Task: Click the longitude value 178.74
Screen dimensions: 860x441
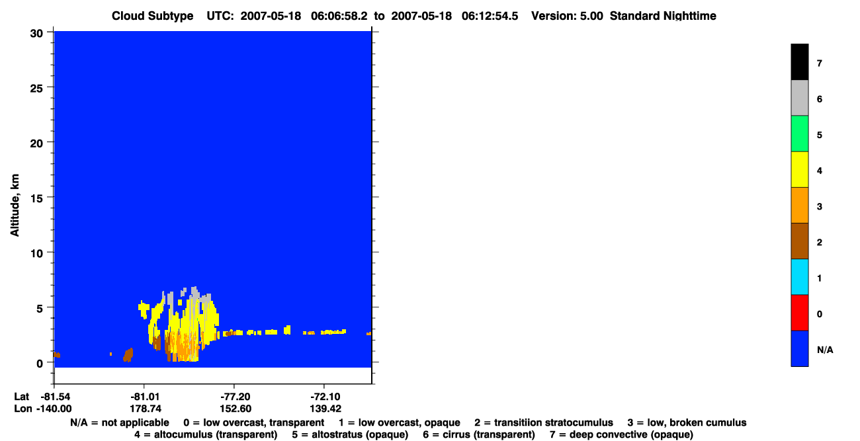Action: coord(147,409)
